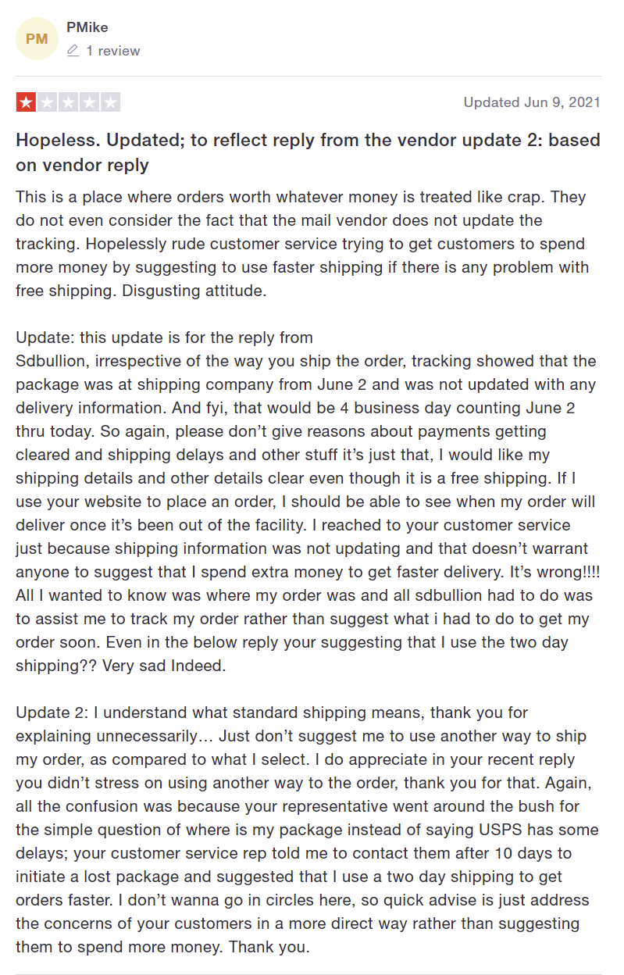
Task: Click the line 'Update: this update is for the reply from'
Action: click(164, 337)
